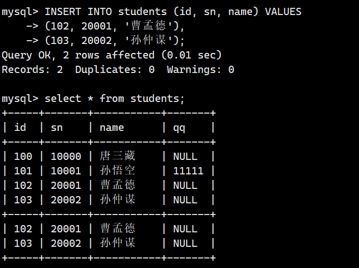Click the name cell '唐三藏'

point(117,156)
